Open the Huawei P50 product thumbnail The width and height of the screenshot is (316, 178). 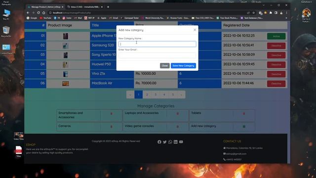[66, 65]
